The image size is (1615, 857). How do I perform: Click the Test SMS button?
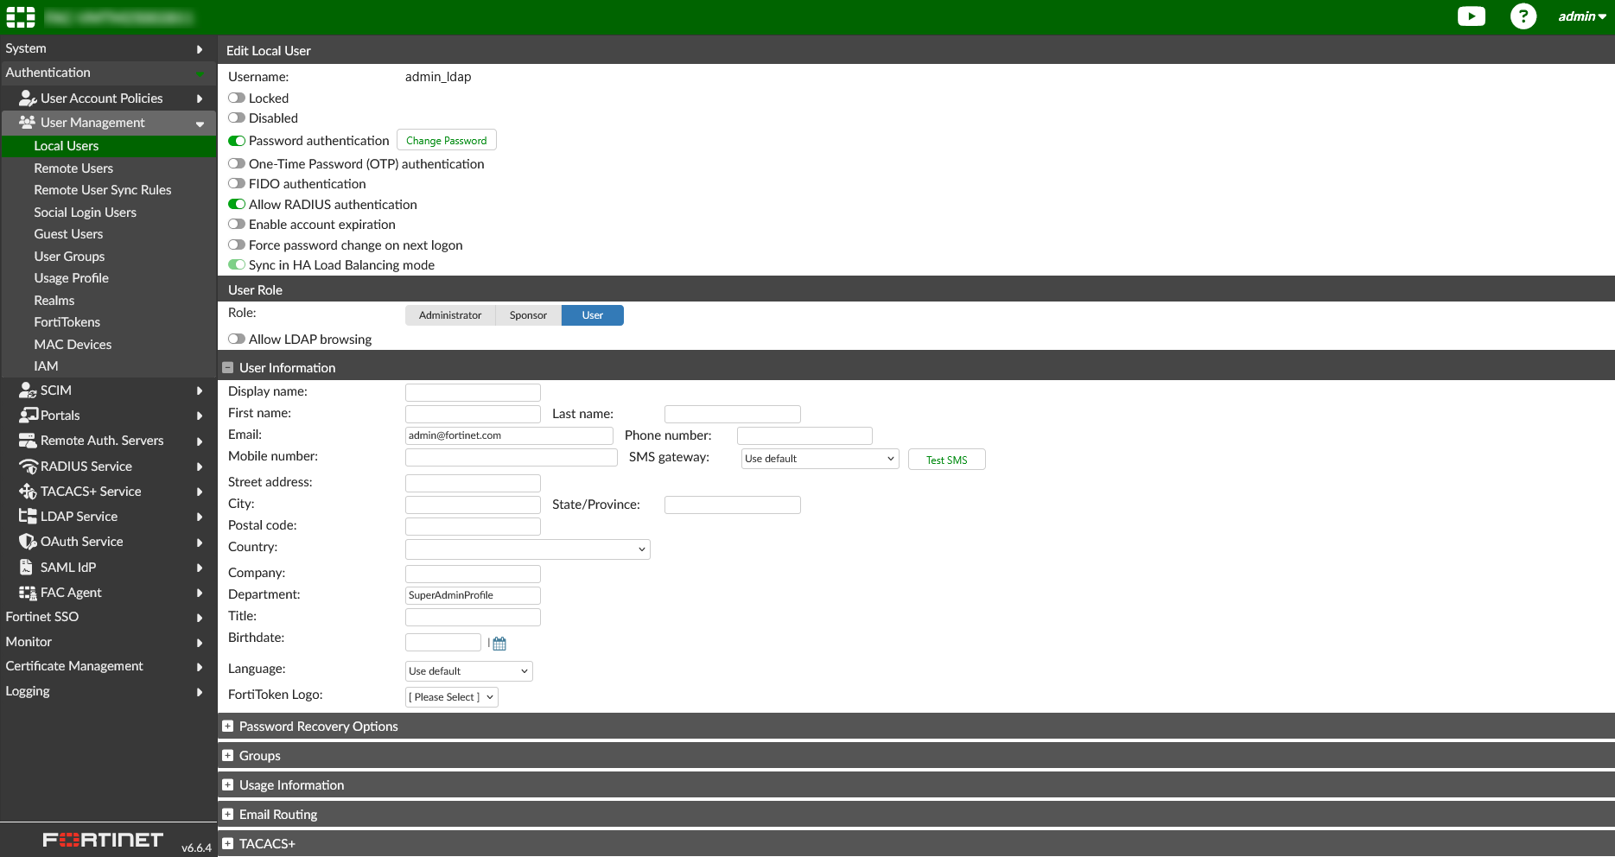[947, 460]
